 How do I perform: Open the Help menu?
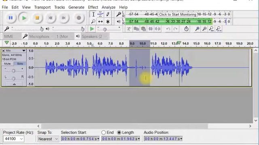(123, 7)
